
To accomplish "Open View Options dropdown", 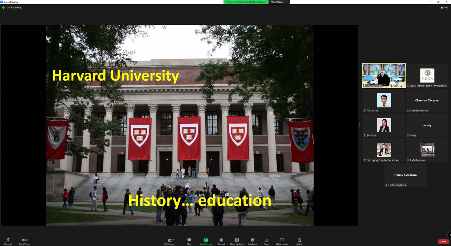I will coord(279,2).
